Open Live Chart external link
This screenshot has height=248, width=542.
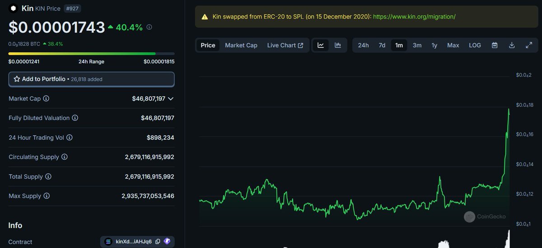pyautogui.click(x=285, y=45)
